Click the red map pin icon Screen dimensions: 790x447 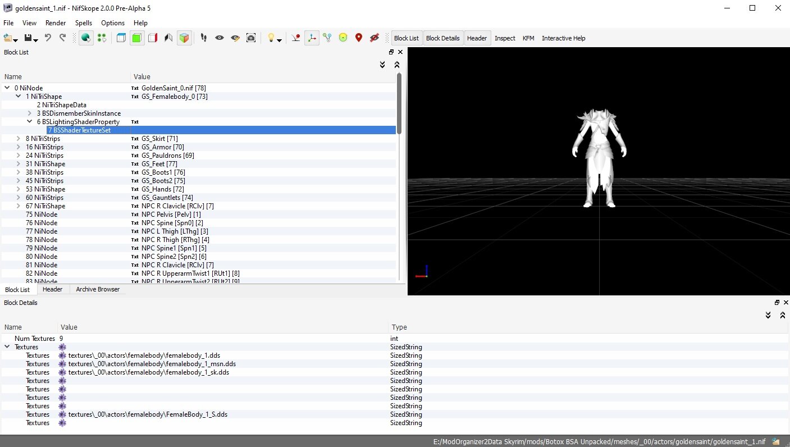pyautogui.click(x=359, y=38)
